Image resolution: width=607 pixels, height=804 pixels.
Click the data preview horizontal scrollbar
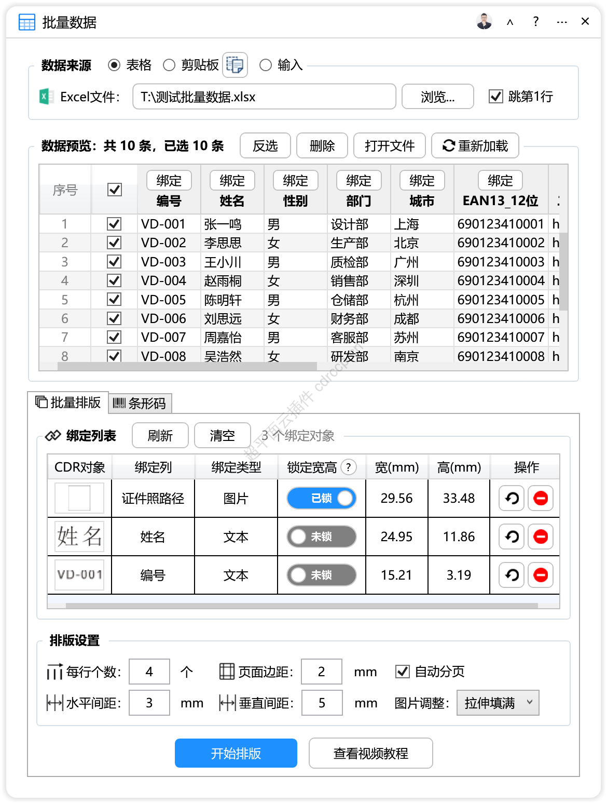pos(187,366)
